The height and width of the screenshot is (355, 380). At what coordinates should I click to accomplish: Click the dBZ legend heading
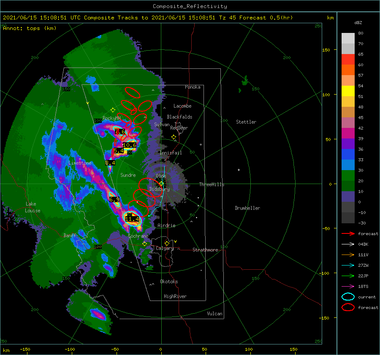coord(358,22)
